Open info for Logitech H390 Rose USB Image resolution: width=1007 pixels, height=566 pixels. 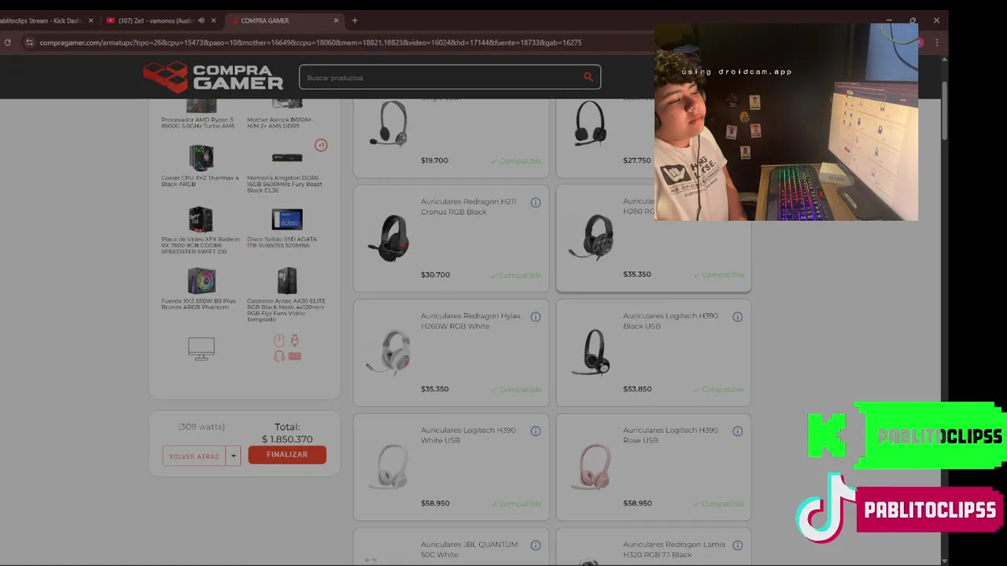[x=738, y=431]
